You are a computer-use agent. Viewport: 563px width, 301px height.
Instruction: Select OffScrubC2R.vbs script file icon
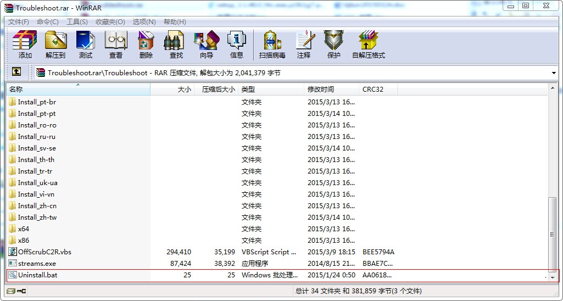pos(13,252)
